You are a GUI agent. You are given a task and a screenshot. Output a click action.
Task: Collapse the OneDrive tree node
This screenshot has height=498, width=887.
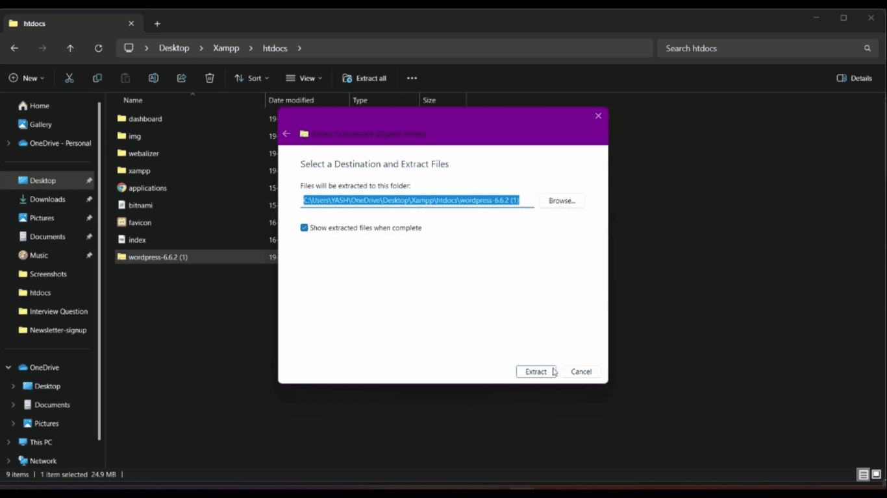click(x=8, y=368)
